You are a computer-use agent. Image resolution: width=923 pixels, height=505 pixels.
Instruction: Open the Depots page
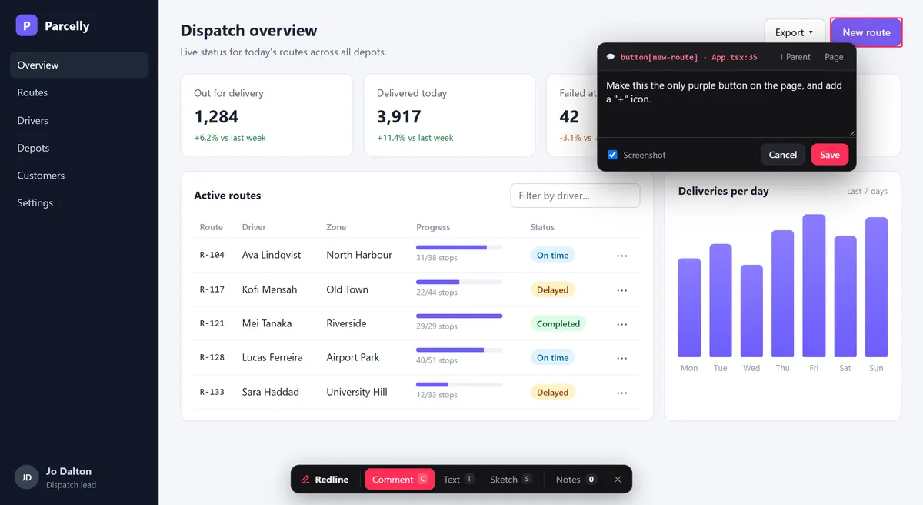(79, 148)
